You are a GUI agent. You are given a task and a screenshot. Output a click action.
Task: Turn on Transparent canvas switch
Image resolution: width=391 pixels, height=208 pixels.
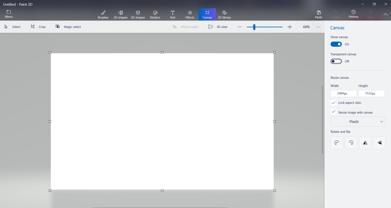pos(336,61)
